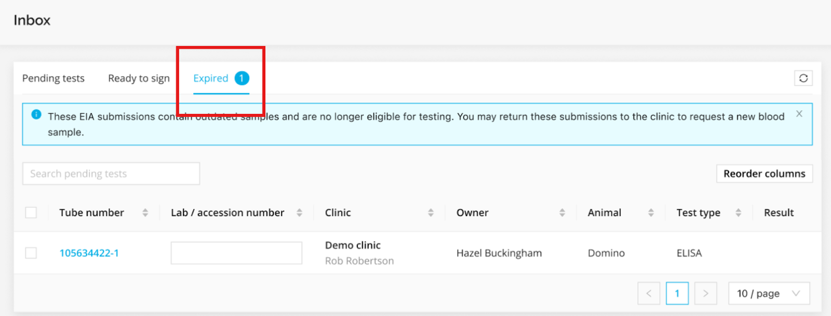831x316 pixels.
Task: Check the row for tube 105634422-1
Action: coord(31,253)
